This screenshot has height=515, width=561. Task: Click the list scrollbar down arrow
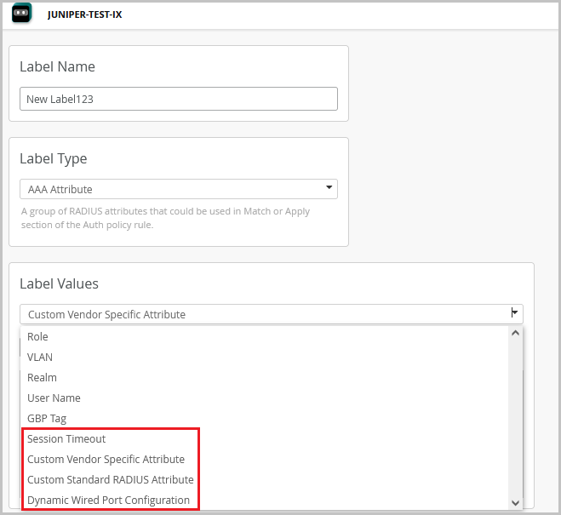pyautogui.click(x=515, y=503)
